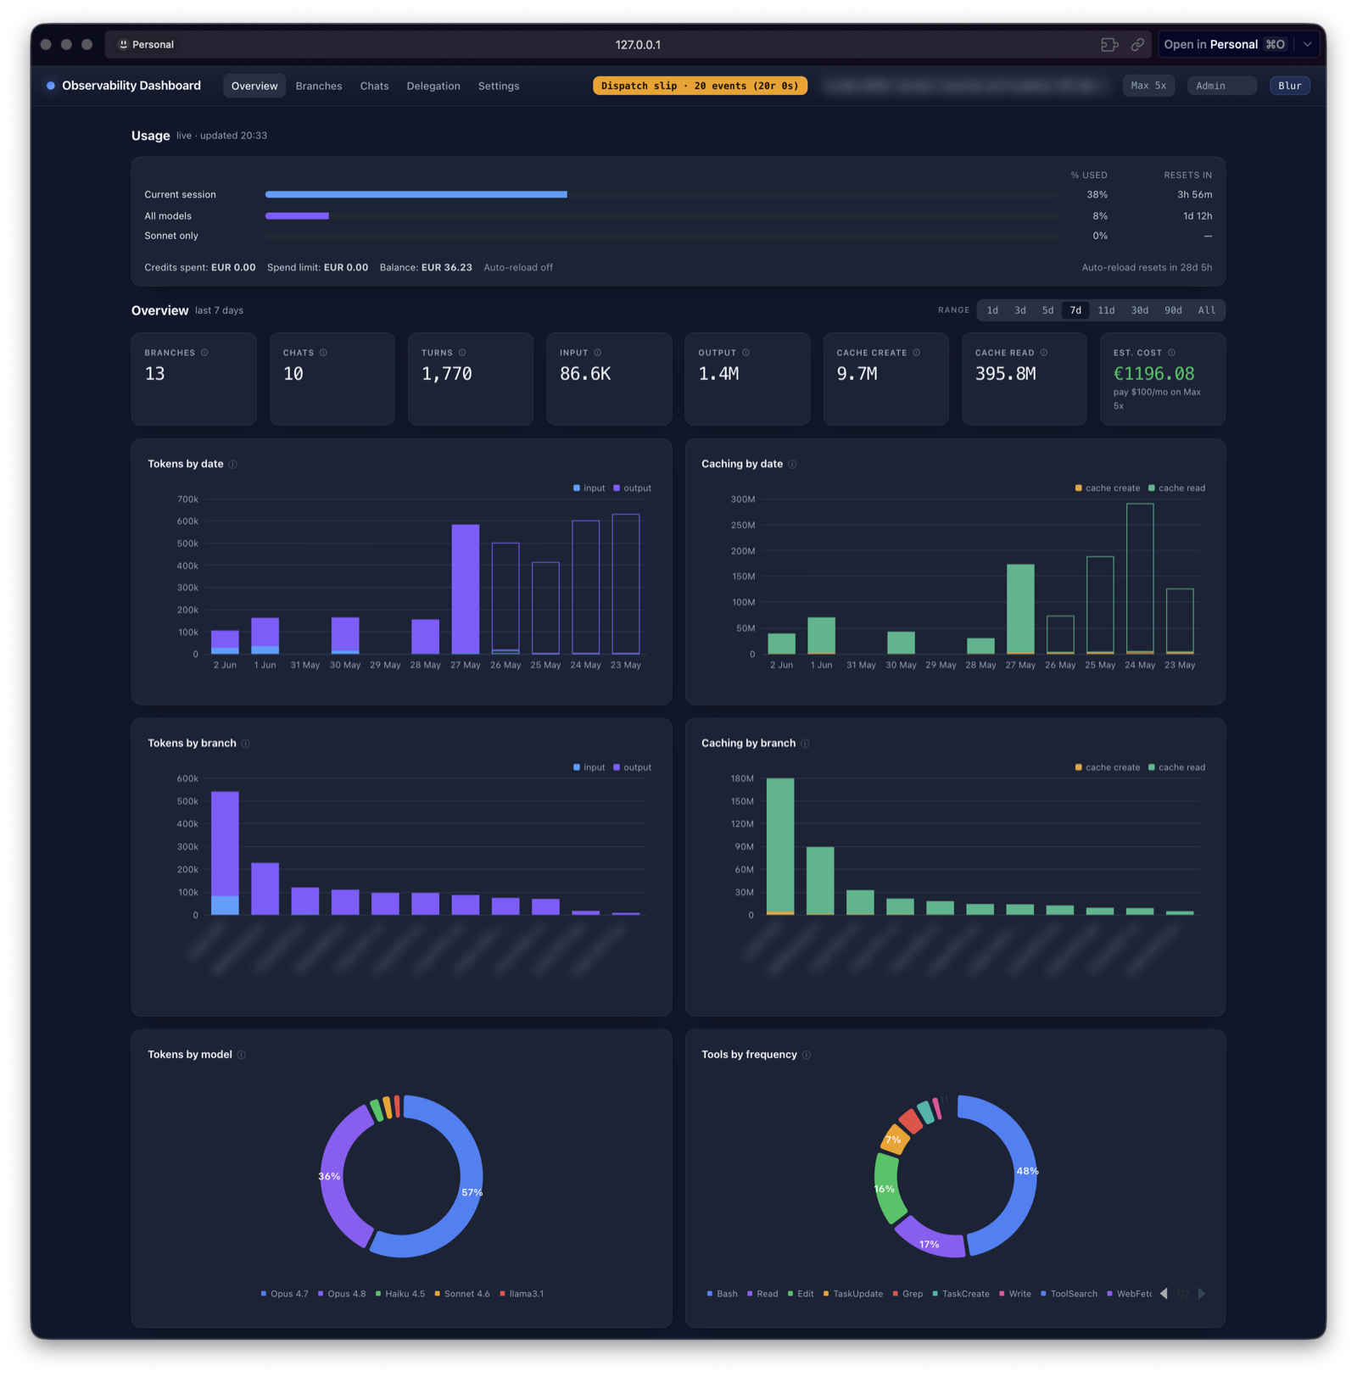This screenshot has width=1357, height=1377.
Task: Go to previous tools legend page arrow
Action: coord(1164,1294)
